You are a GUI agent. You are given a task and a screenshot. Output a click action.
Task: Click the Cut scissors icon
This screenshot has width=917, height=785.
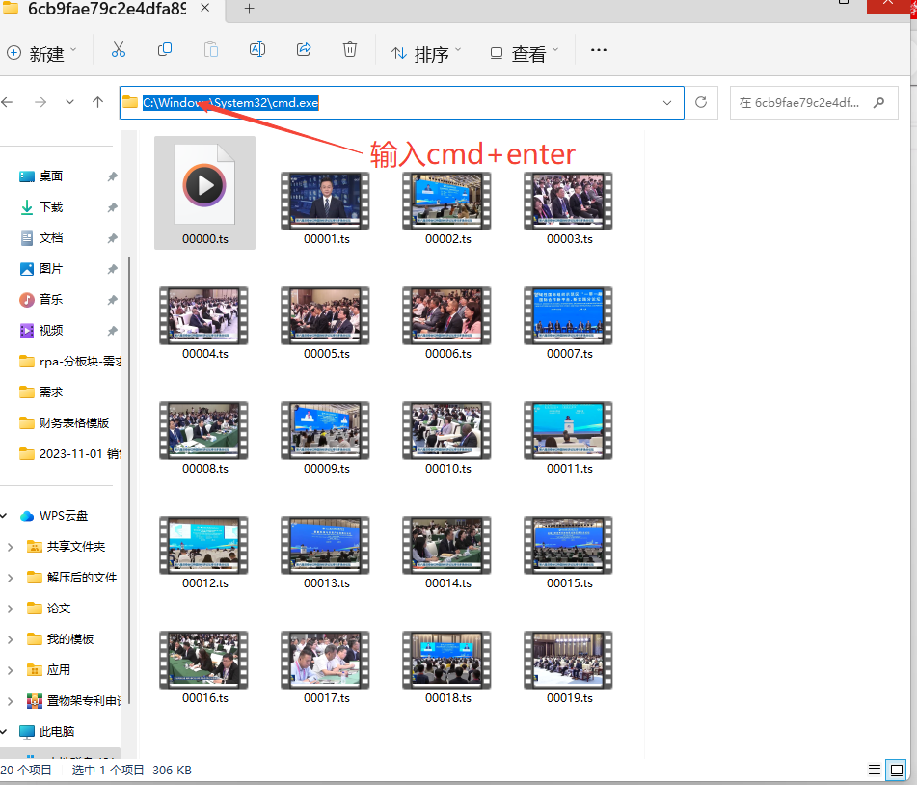(x=119, y=50)
